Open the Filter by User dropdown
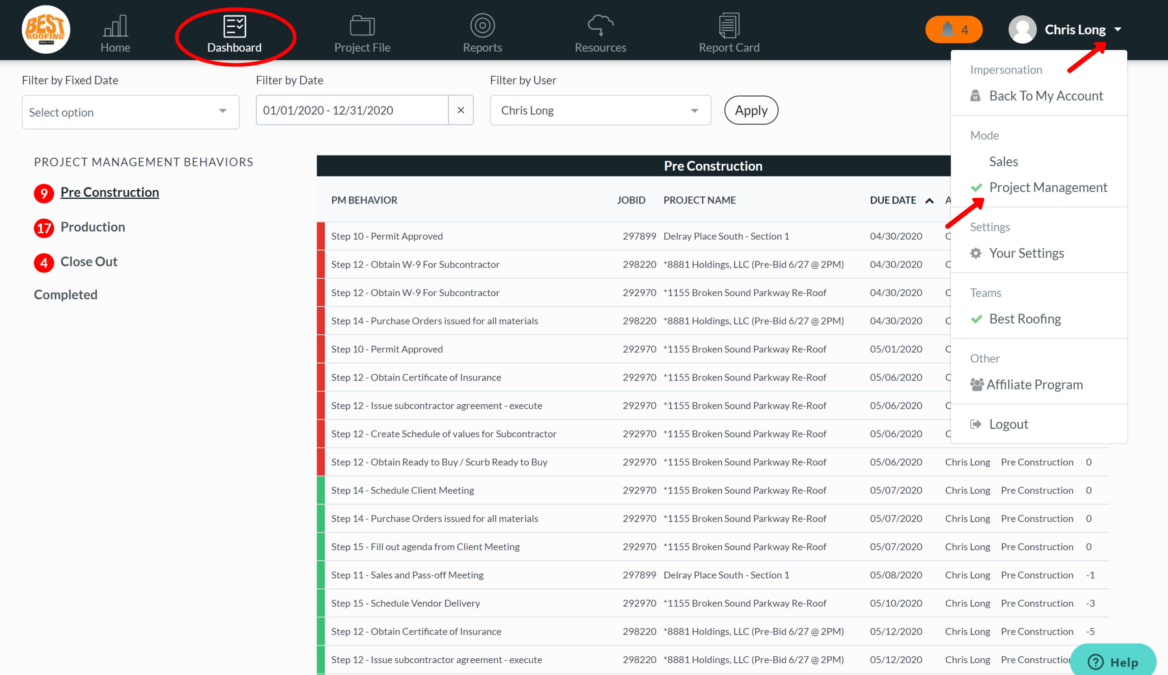The width and height of the screenshot is (1168, 675). [x=600, y=110]
